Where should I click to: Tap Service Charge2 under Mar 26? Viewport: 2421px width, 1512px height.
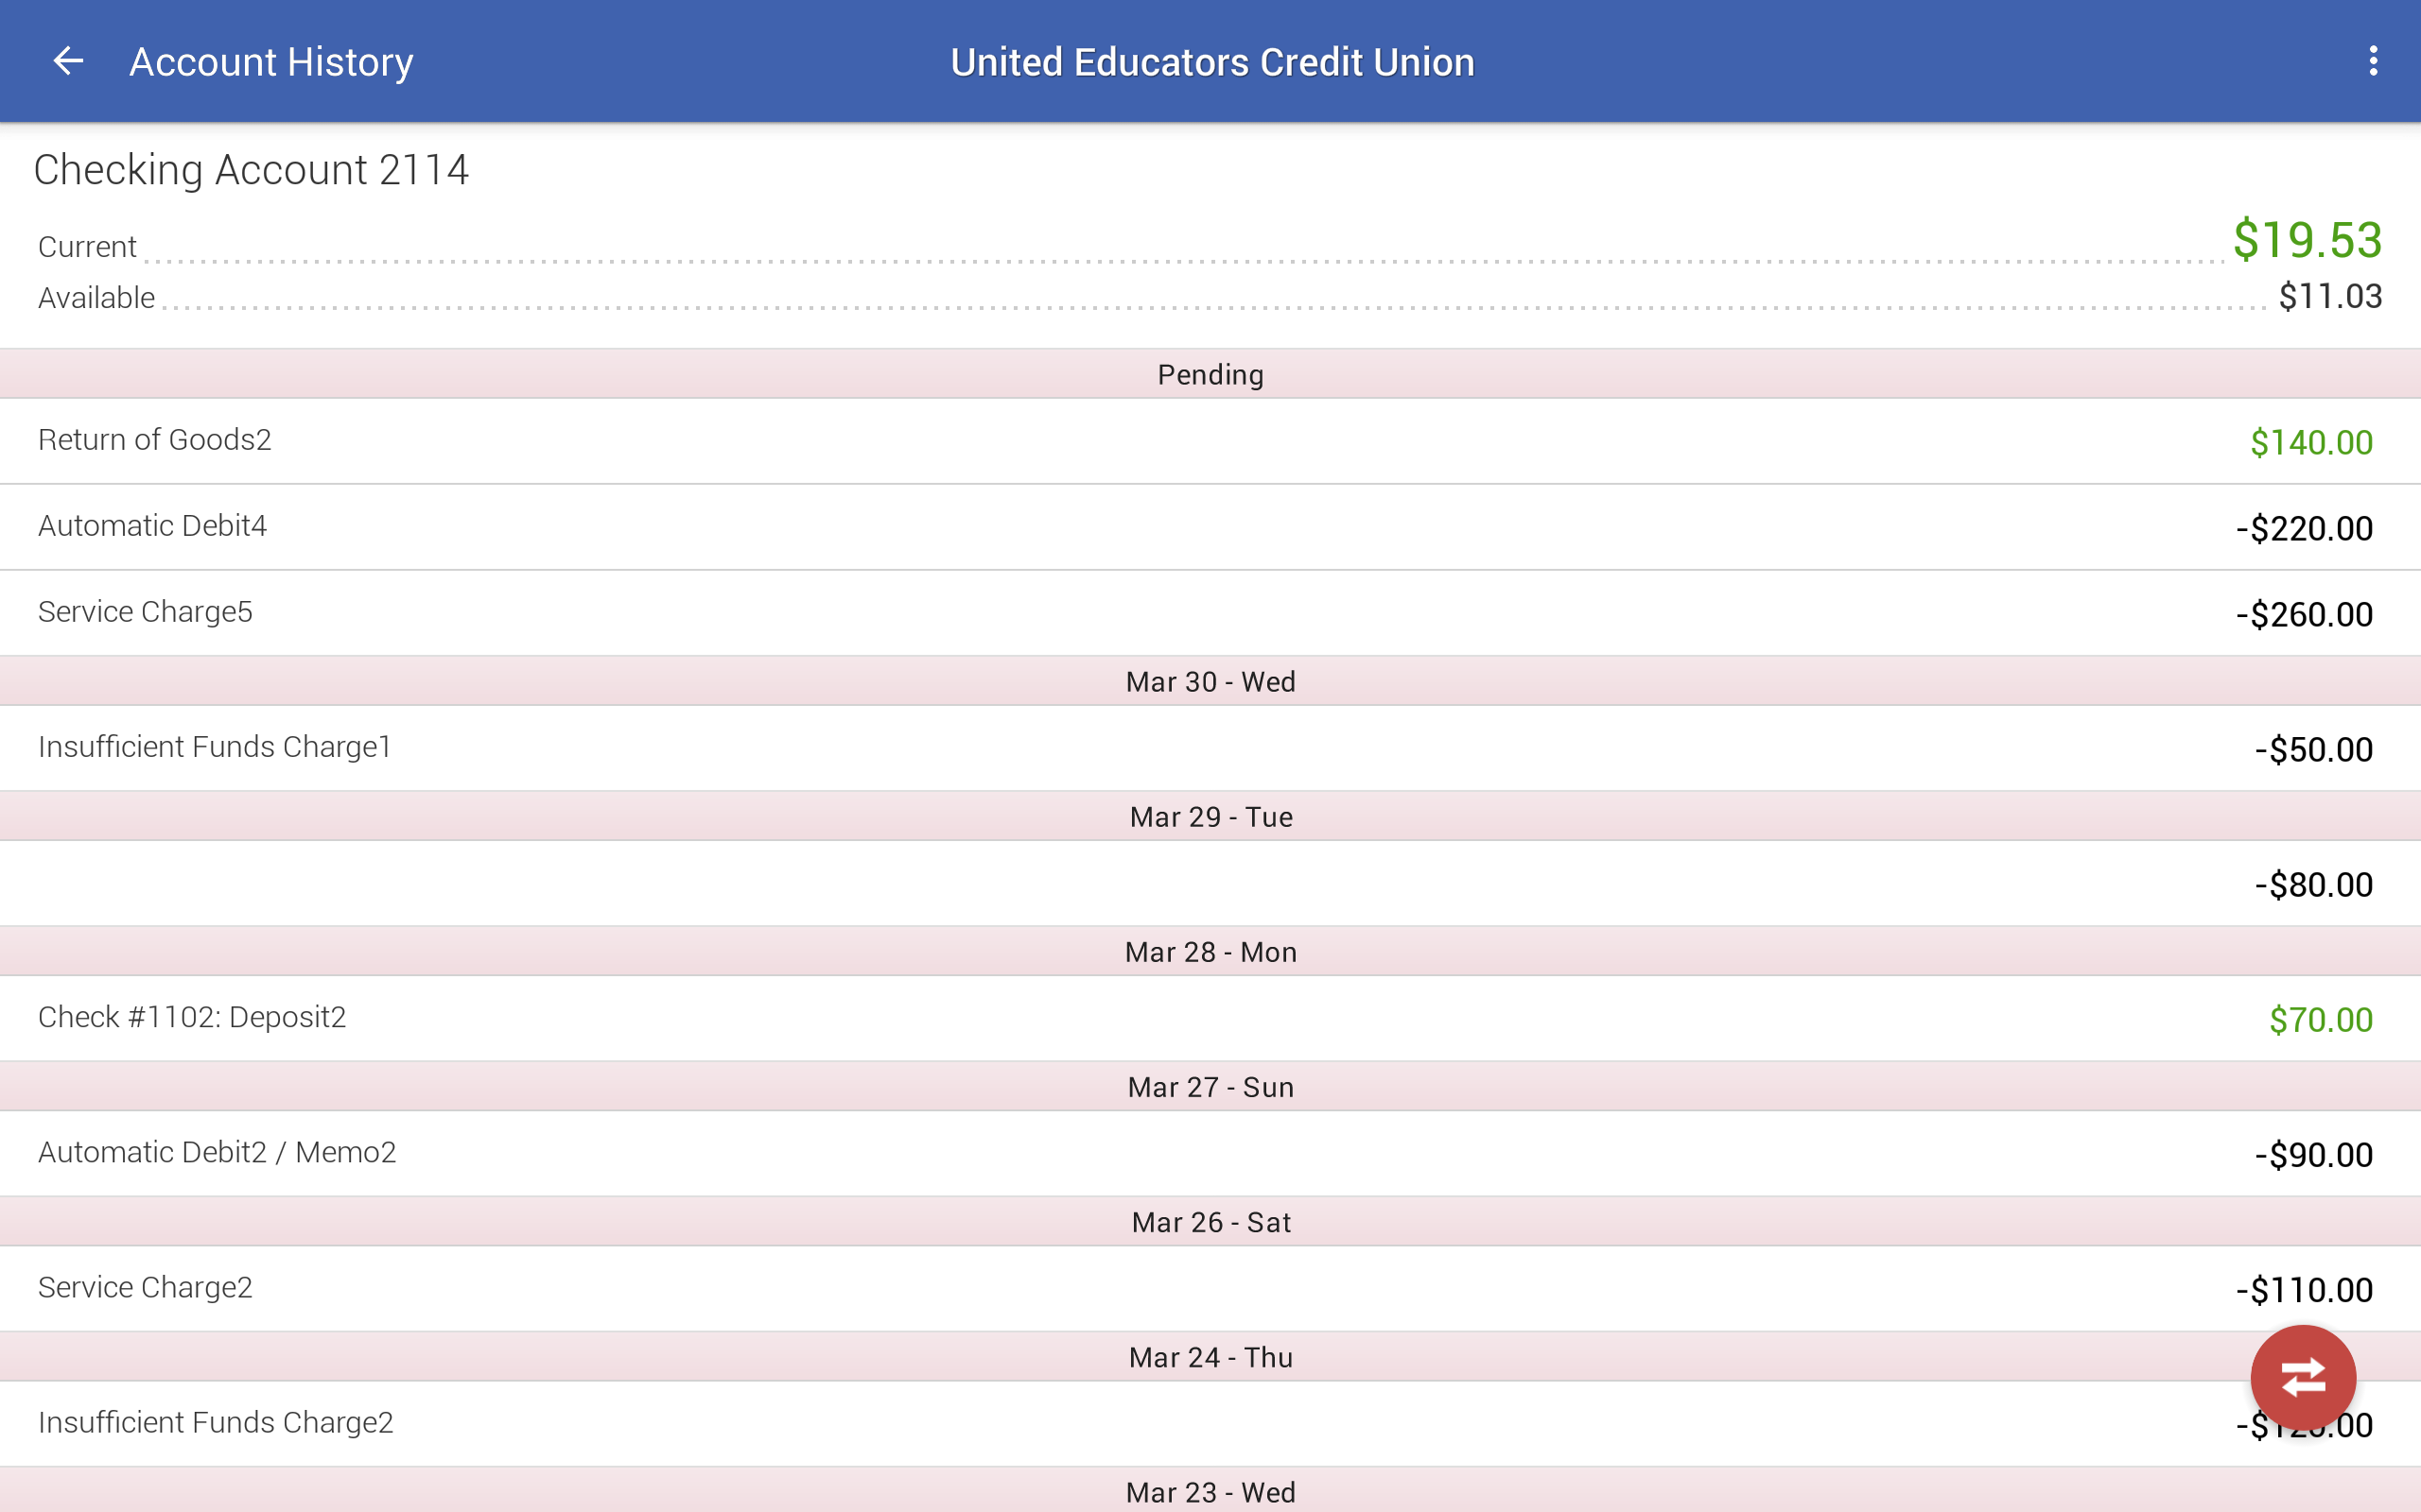tap(1210, 1288)
